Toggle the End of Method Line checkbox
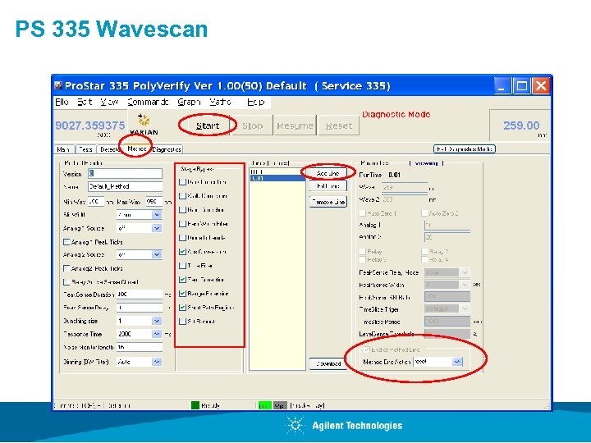Viewport: 591px width, 443px height. pos(367,350)
